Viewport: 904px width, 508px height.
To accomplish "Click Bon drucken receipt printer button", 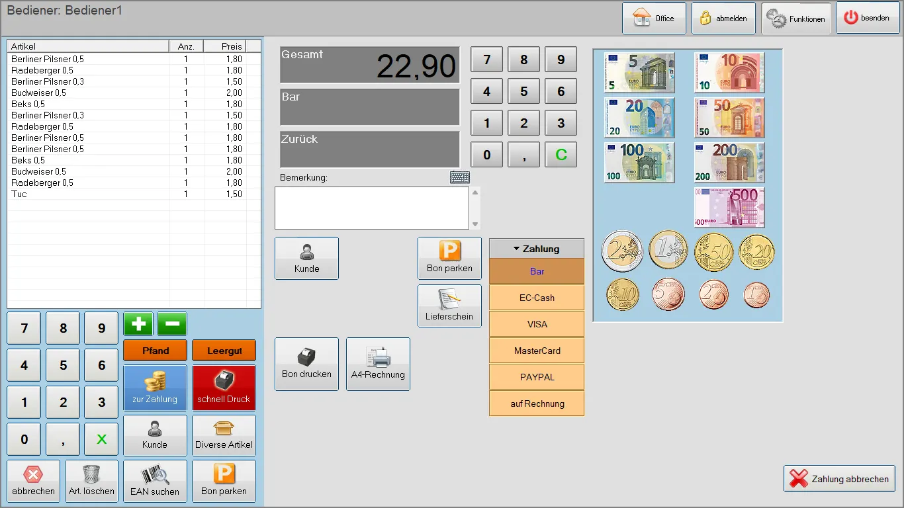I will click(306, 364).
